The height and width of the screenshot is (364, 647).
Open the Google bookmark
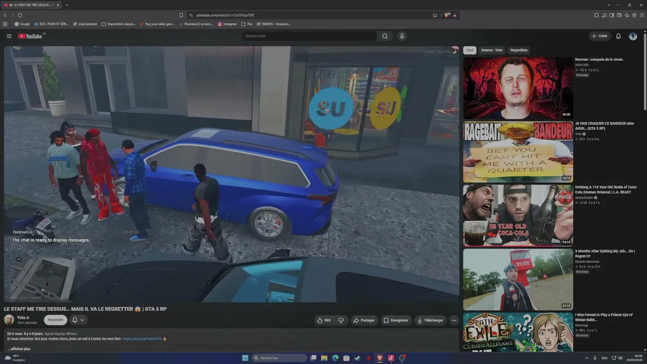(22, 24)
